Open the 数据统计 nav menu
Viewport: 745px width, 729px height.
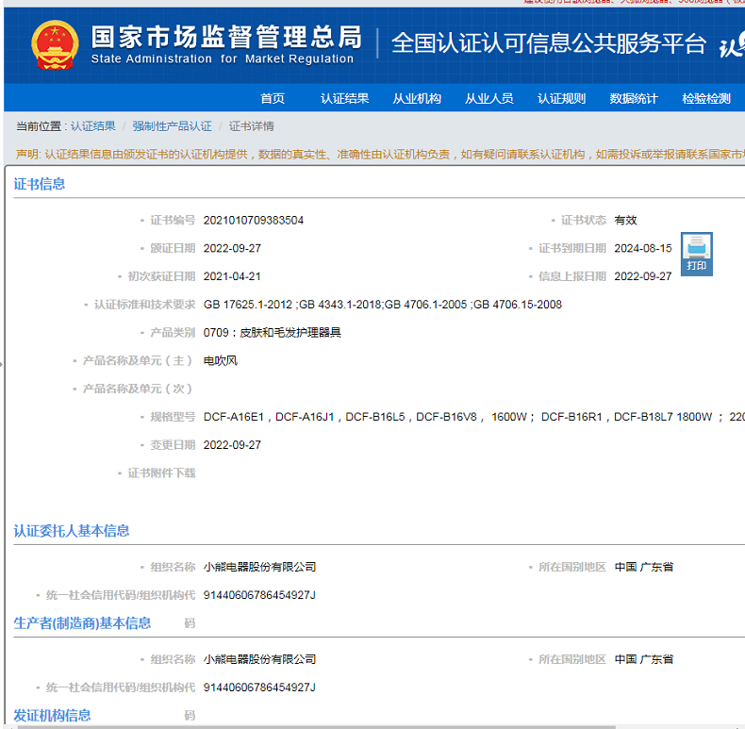click(634, 98)
